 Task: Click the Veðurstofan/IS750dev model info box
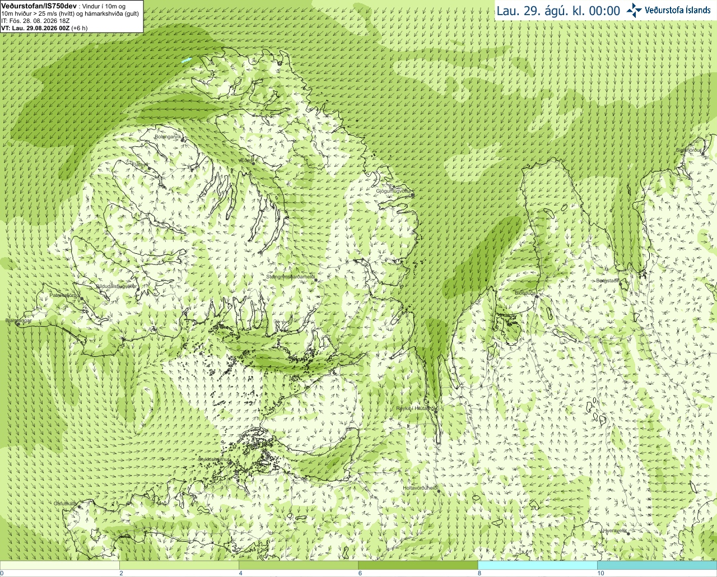72,16
